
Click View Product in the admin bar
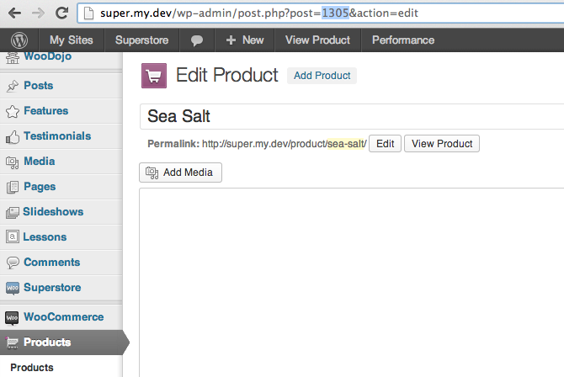click(317, 40)
